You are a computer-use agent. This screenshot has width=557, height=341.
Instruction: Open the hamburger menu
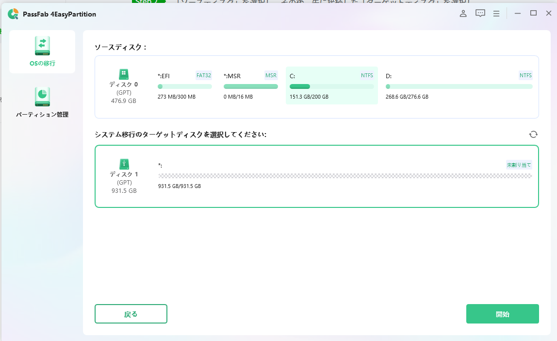click(x=496, y=14)
